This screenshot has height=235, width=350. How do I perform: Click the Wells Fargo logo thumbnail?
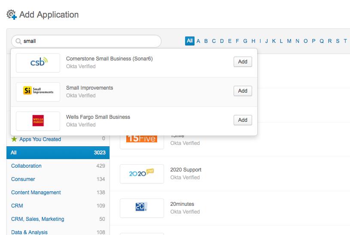[x=38, y=121]
